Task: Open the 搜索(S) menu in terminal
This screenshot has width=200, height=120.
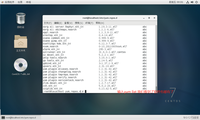Action: coord(79,23)
